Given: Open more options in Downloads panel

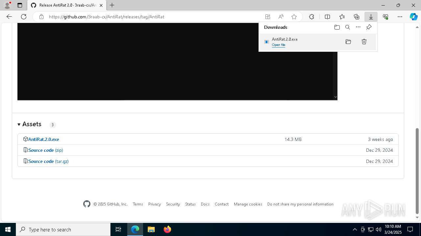Looking at the screenshot, I should click(x=358, y=27).
